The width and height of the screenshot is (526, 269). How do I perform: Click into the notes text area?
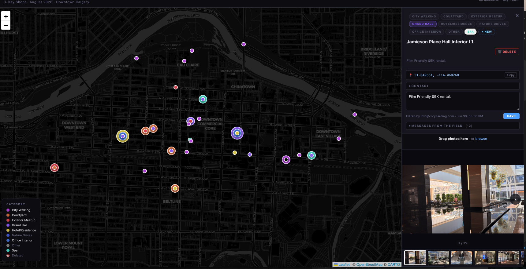(463, 101)
